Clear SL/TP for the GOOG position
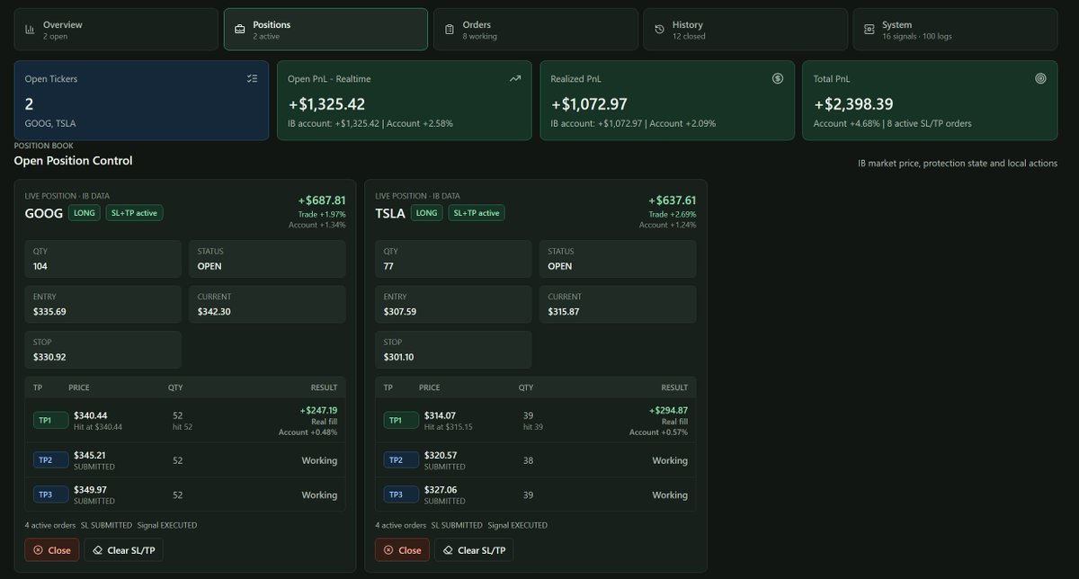The width and height of the screenshot is (1079, 579). [124, 550]
